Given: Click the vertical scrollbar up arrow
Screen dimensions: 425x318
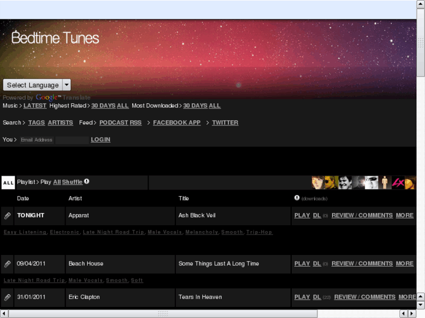Looking at the screenshot, I should 421,4.
